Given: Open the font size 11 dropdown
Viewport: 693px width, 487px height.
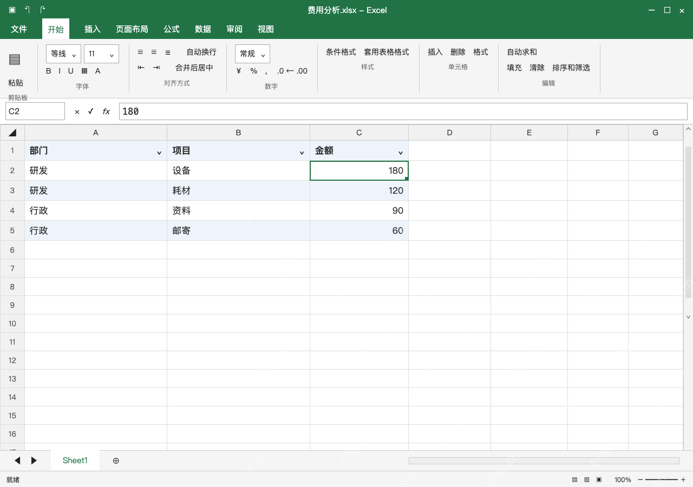Looking at the screenshot, I should pos(101,54).
